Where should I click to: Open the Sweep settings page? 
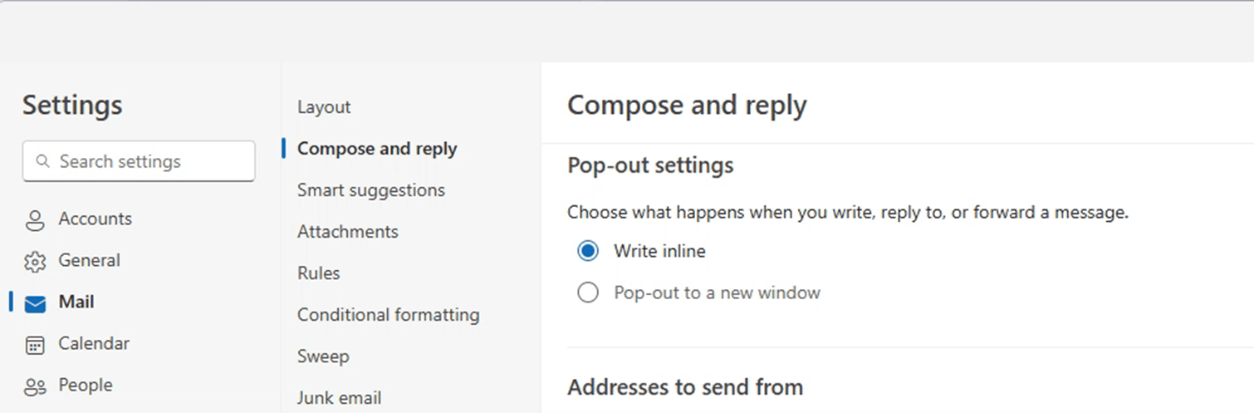[323, 356]
